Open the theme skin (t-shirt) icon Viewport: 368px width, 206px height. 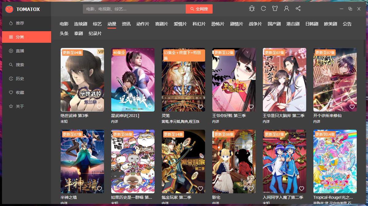(x=275, y=9)
